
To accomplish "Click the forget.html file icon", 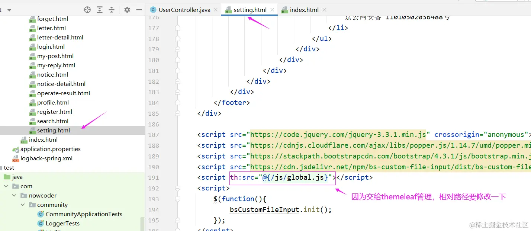I will [32, 19].
